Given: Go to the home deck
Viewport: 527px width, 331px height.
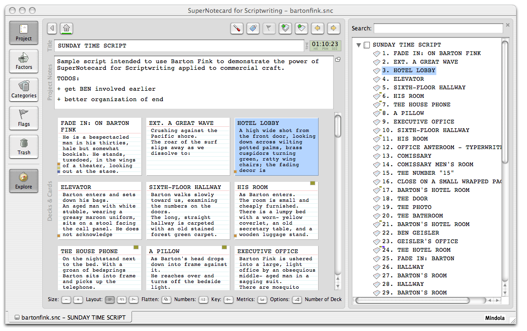Looking at the screenshot, I should pyautogui.click(x=66, y=28).
